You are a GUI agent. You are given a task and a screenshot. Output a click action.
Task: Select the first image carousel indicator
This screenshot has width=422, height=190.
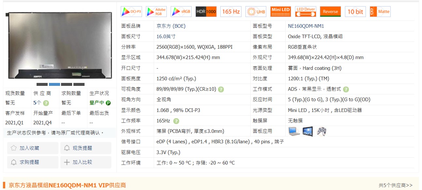(x=42, y=85)
